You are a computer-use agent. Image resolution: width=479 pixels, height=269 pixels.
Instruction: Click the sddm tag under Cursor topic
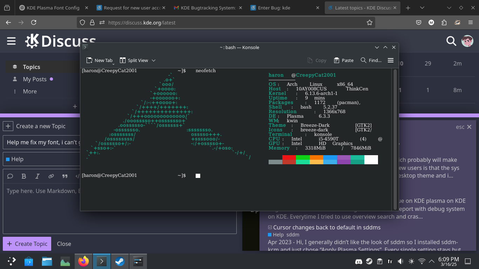[293, 235]
